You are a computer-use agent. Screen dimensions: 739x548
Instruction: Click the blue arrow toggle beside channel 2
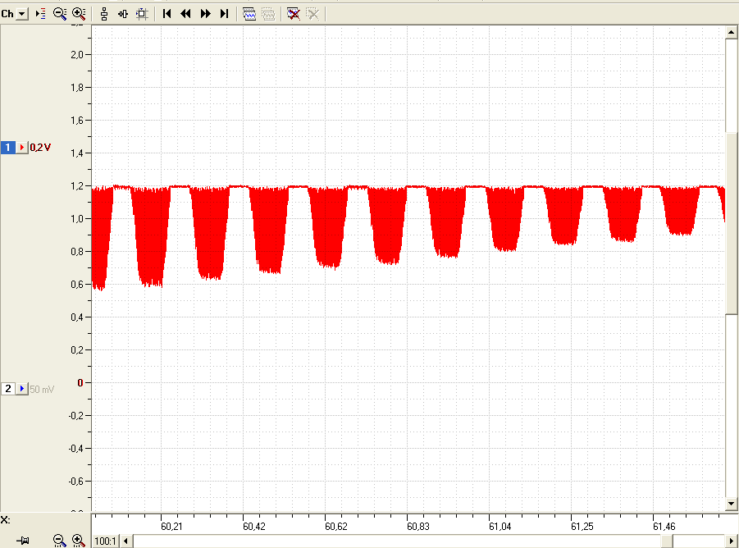pyautogui.click(x=21, y=389)
